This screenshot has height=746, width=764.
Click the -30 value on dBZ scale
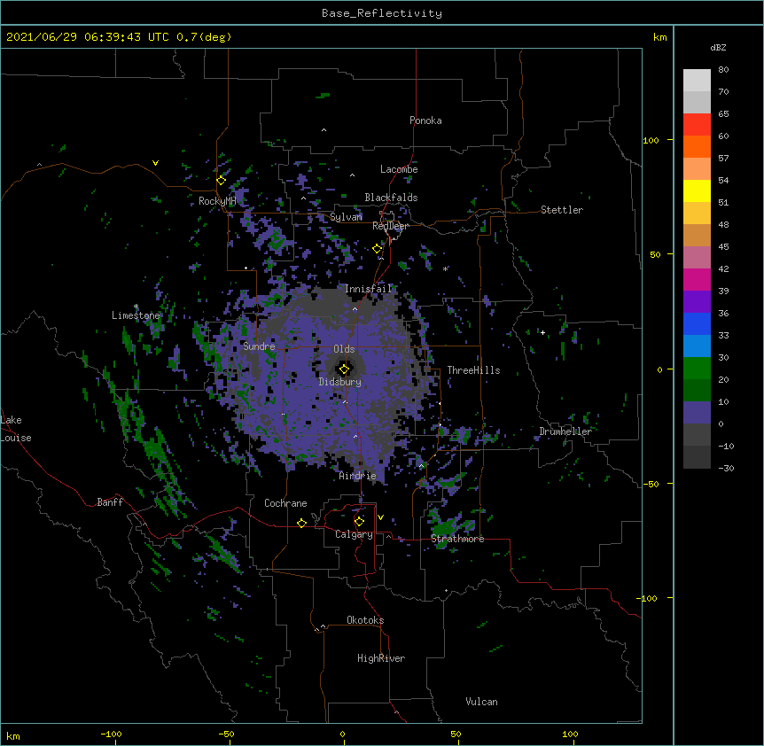coord(726,469)
